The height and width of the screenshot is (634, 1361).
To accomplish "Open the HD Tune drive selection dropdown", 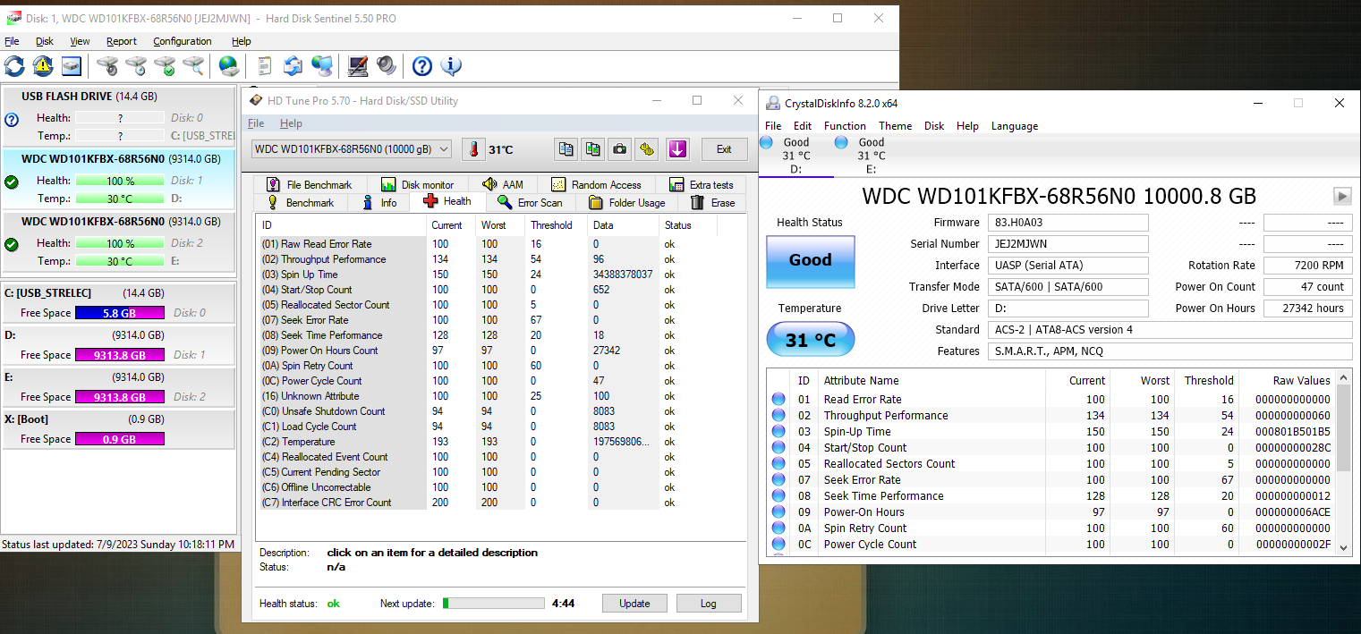I will click(444, 149).
